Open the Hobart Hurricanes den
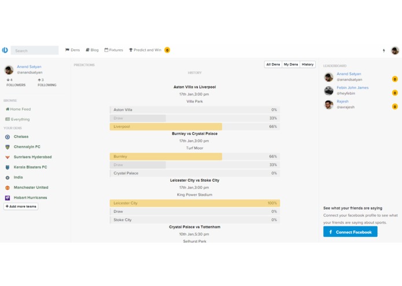Viewport: 402px width, 286px height. click(30, 197)
